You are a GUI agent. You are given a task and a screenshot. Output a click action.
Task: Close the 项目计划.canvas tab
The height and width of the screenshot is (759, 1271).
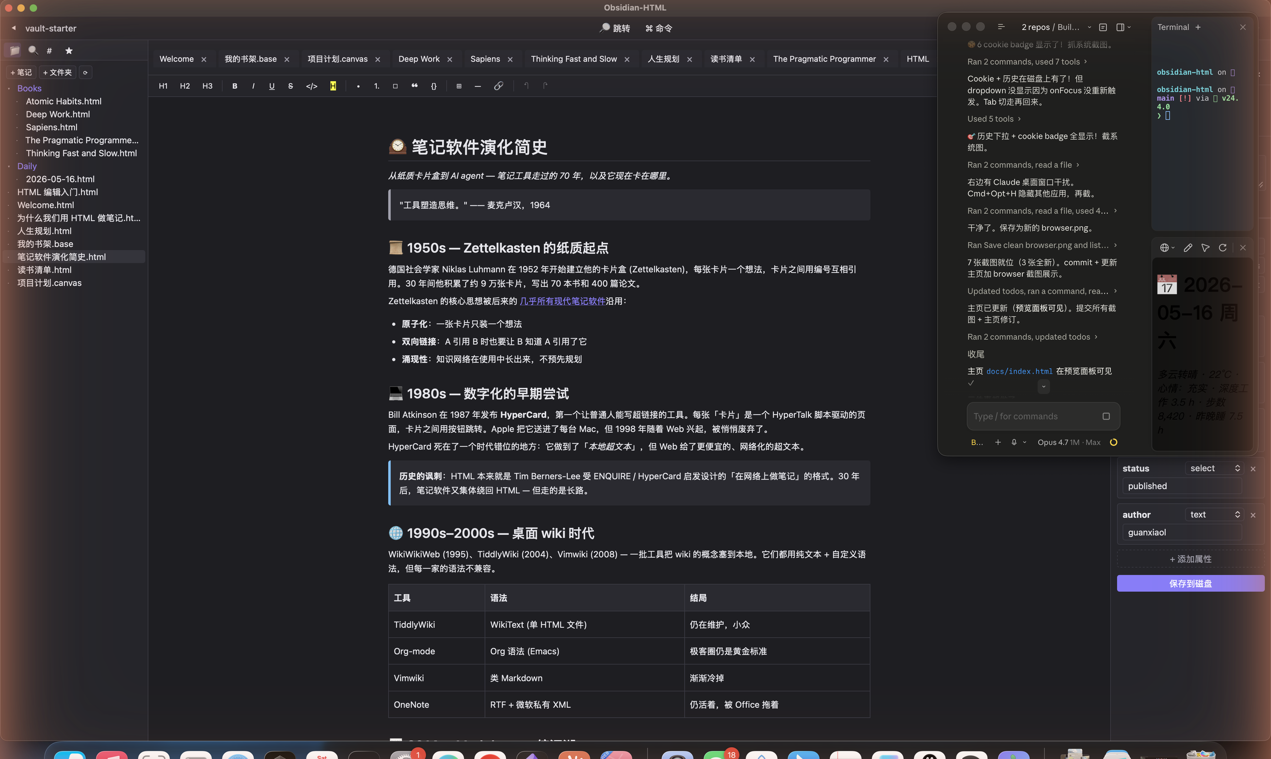378,59
